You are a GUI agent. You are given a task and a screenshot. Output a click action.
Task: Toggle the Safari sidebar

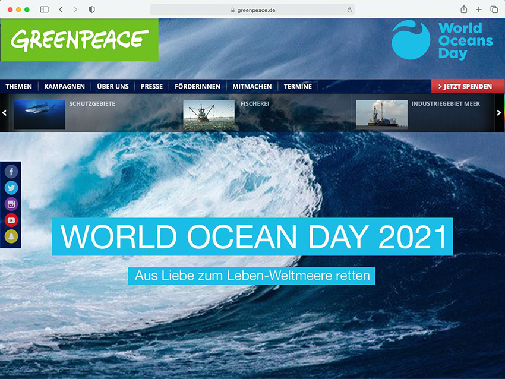pyautogui.click(x=44, y=10)
